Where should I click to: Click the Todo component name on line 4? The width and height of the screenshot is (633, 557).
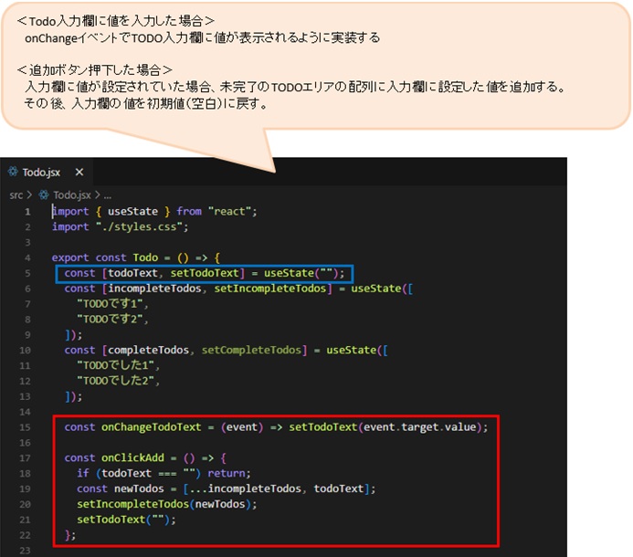(145, 257)
